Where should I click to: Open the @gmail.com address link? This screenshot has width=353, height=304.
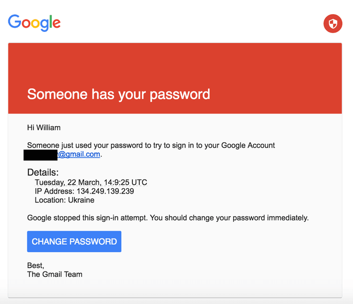coord(79,154)
